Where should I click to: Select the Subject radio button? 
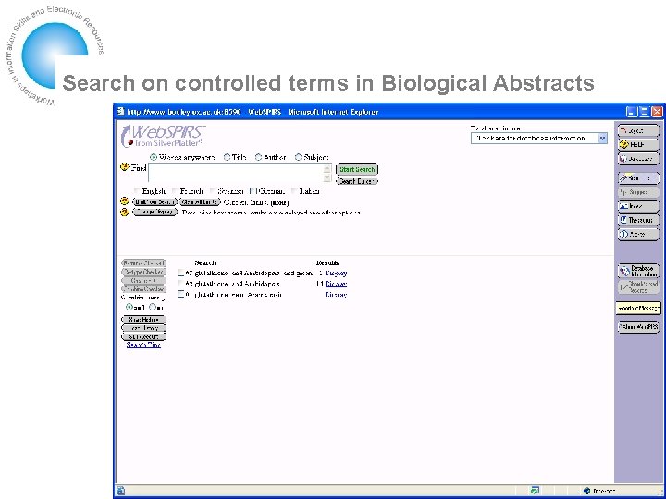click(x=298, y=157)
